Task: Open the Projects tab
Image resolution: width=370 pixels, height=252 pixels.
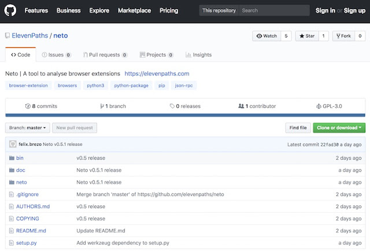Action: (157, 55)
